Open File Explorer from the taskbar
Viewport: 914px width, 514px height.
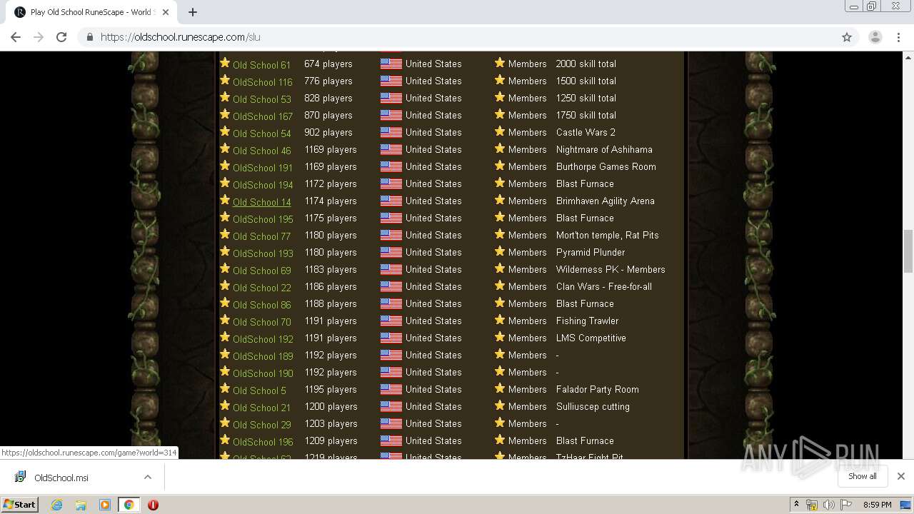pos(81,505)
